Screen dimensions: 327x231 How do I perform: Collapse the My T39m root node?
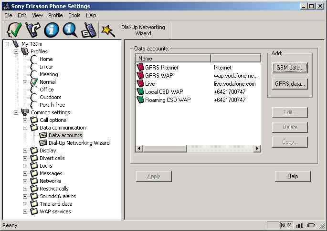(7, 44)
